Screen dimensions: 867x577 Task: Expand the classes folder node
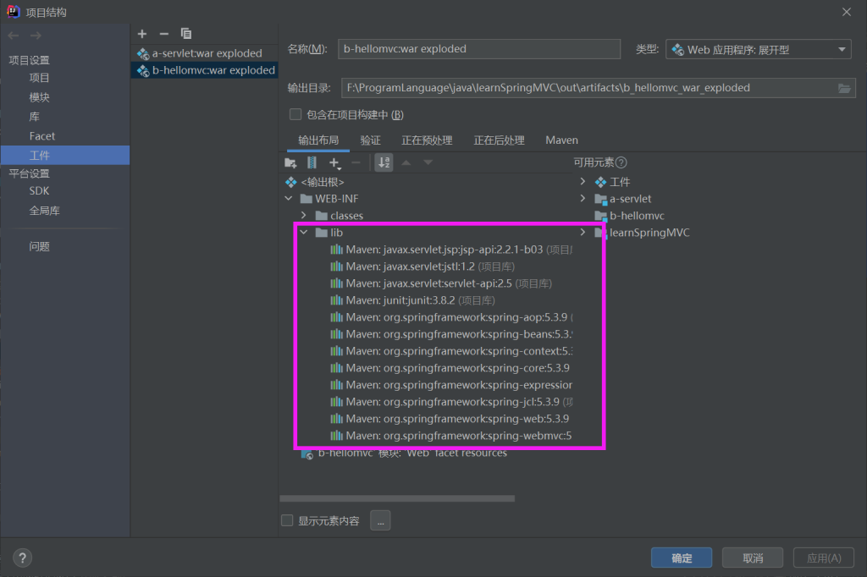click(304, 216)
